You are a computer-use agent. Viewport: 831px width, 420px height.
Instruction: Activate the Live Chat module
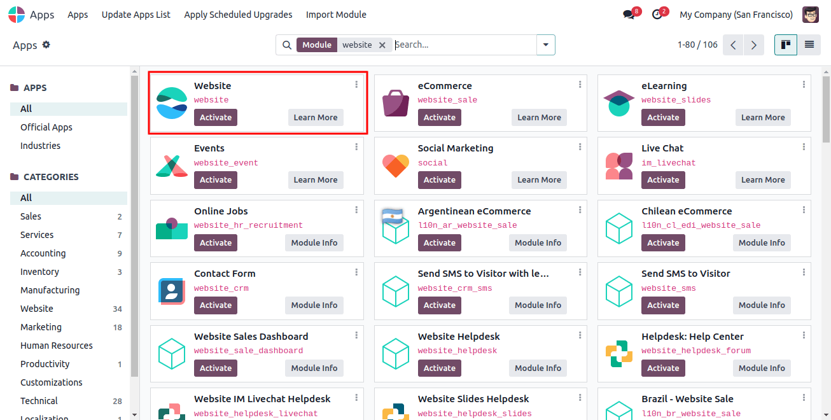(663, 179)
